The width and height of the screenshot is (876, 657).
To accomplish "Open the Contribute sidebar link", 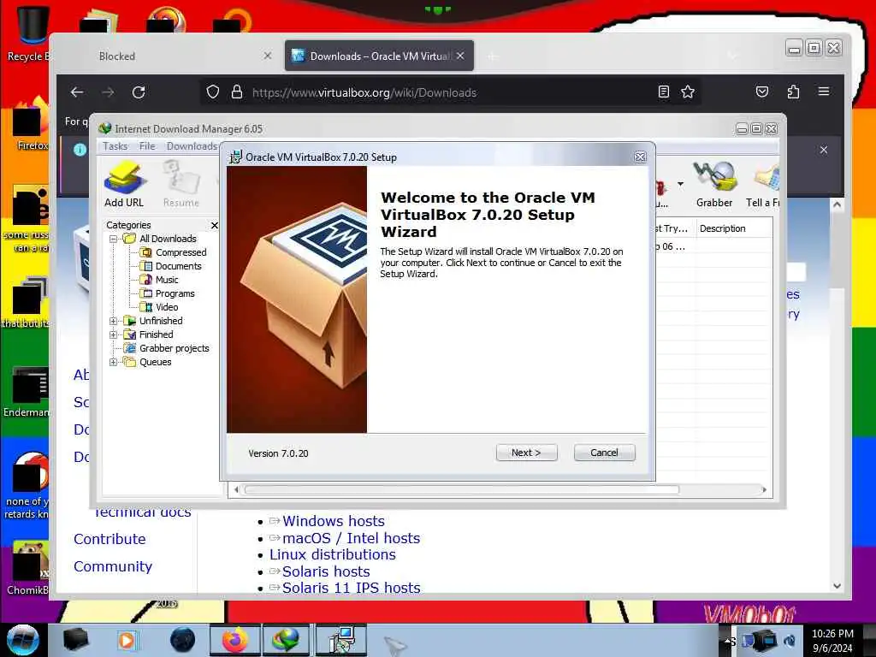I will coord(109,539).
